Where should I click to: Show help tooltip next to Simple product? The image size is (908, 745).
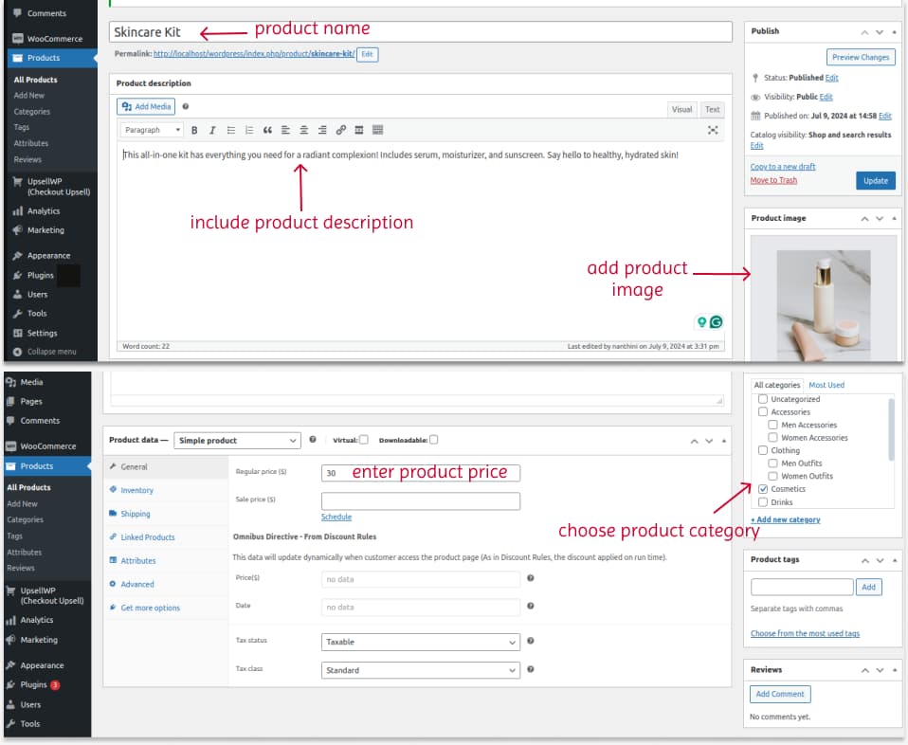(x=313, y=440)
